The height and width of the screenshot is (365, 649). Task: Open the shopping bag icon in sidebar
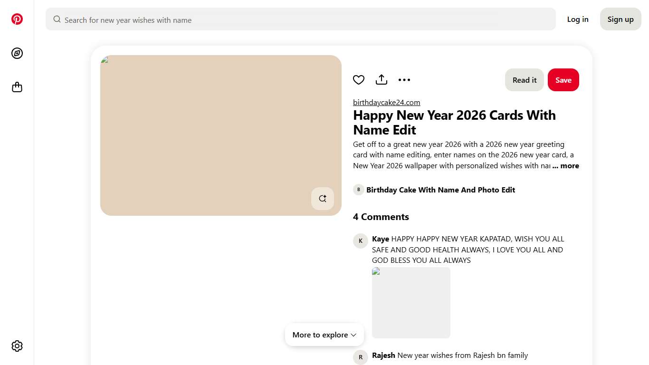tap(17, 87)
